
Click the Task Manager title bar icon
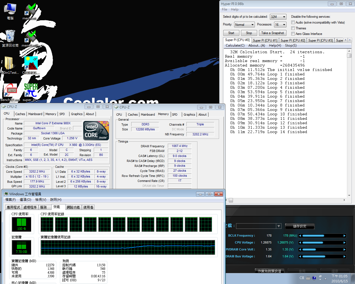[6, 194]
